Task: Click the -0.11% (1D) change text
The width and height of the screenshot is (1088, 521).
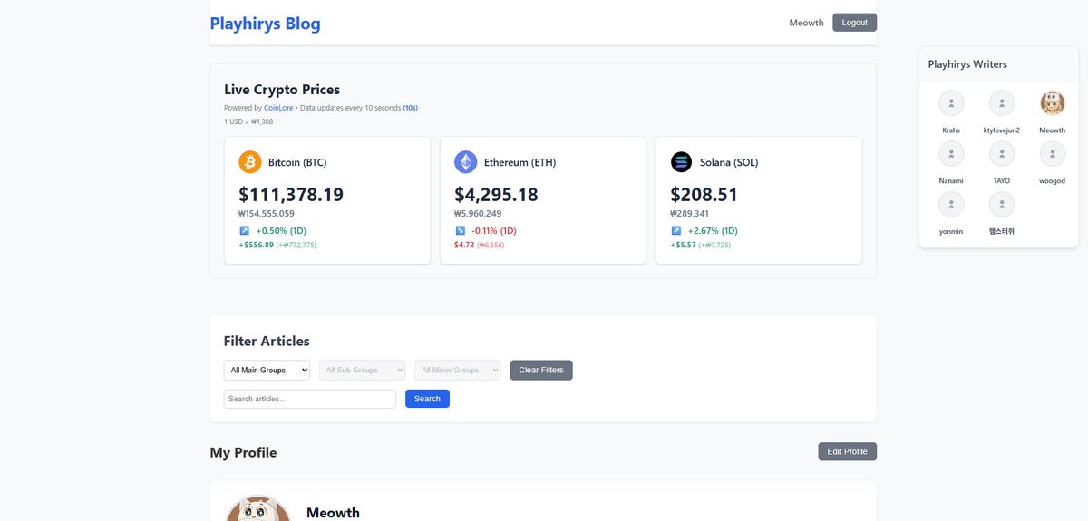Action: point(494,231)
